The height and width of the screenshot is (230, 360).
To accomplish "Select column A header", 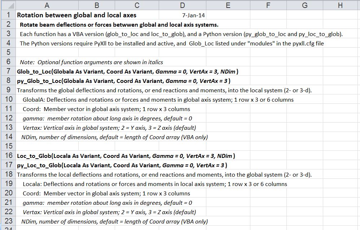I will coord(47,5).
